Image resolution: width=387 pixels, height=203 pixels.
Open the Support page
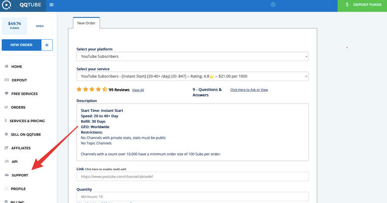pos(20,175)
